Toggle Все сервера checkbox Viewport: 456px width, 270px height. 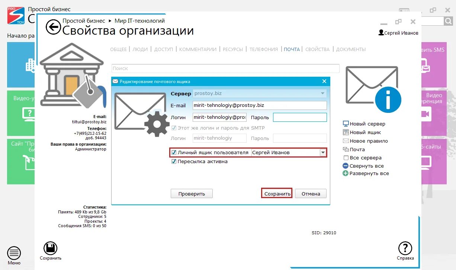pos(346,158)
